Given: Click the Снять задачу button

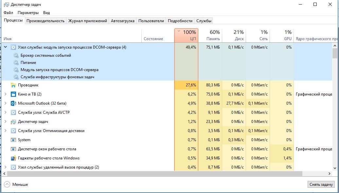Looking at the screenshot, I should pos(321,185).
